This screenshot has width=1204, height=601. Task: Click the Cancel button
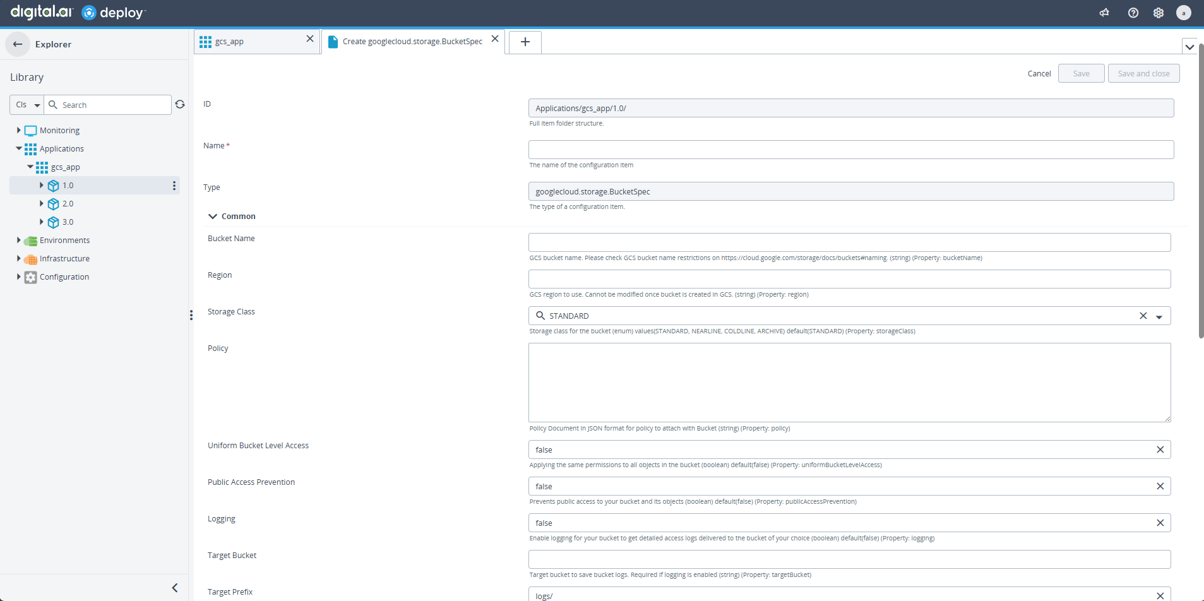point(1039,73)
